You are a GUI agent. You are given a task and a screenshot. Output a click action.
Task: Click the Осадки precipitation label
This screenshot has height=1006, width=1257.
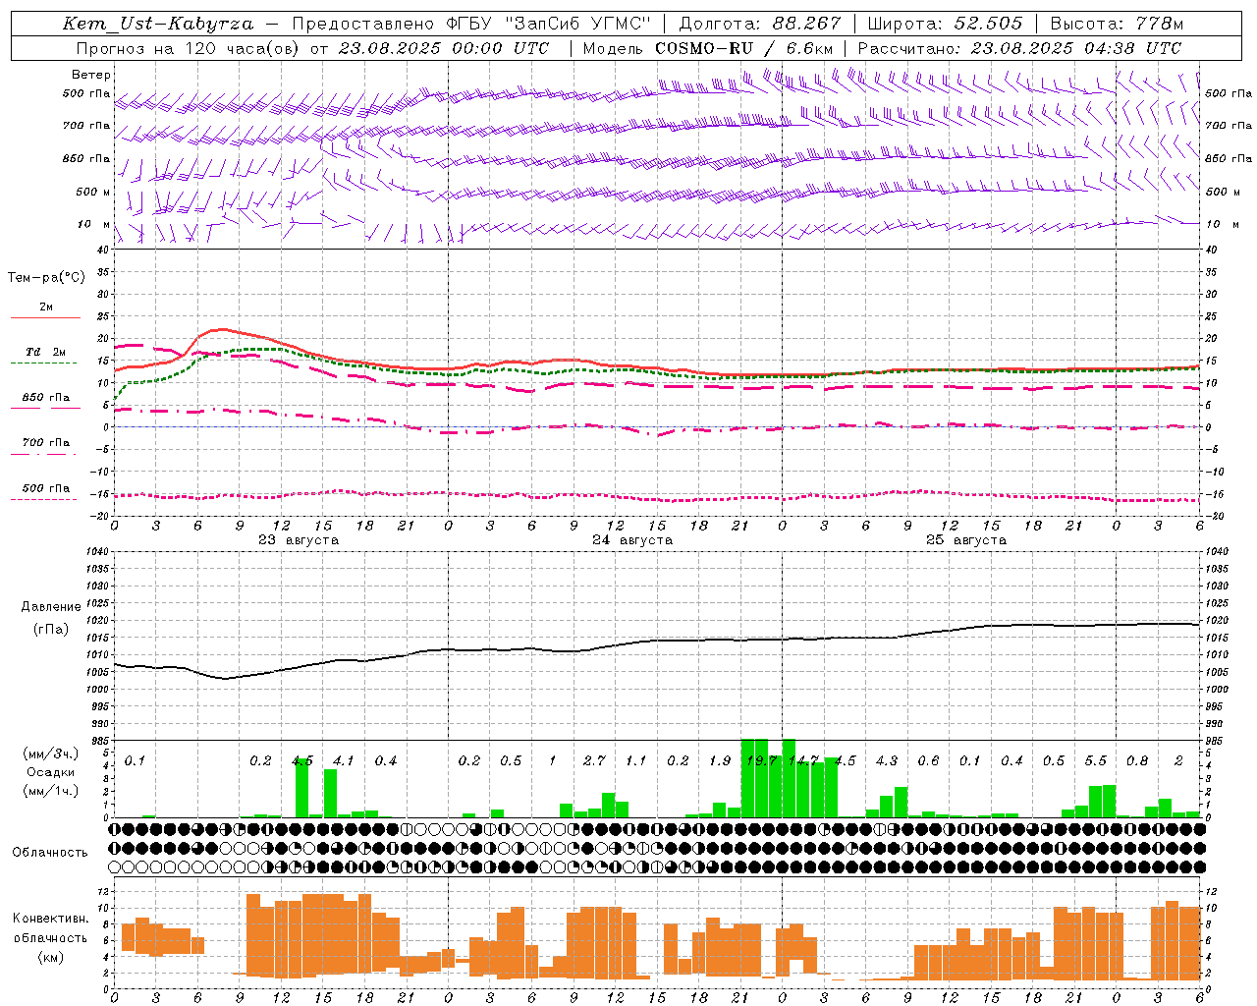coord(49,772)
